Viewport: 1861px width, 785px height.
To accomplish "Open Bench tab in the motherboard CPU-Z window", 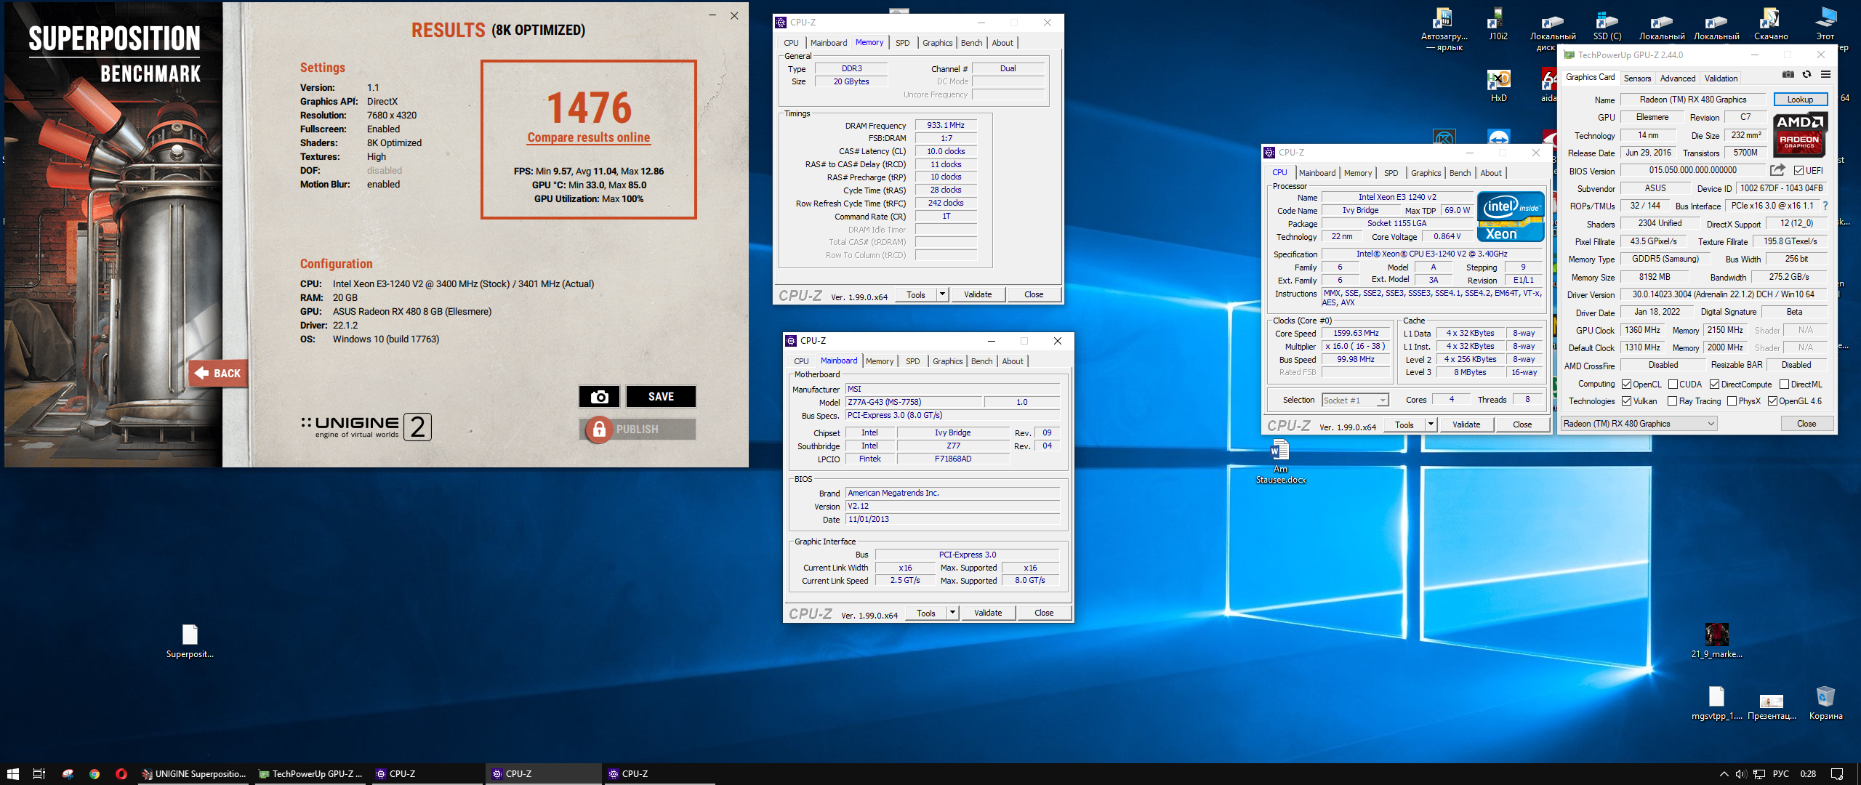I will (x=981, y=361).
